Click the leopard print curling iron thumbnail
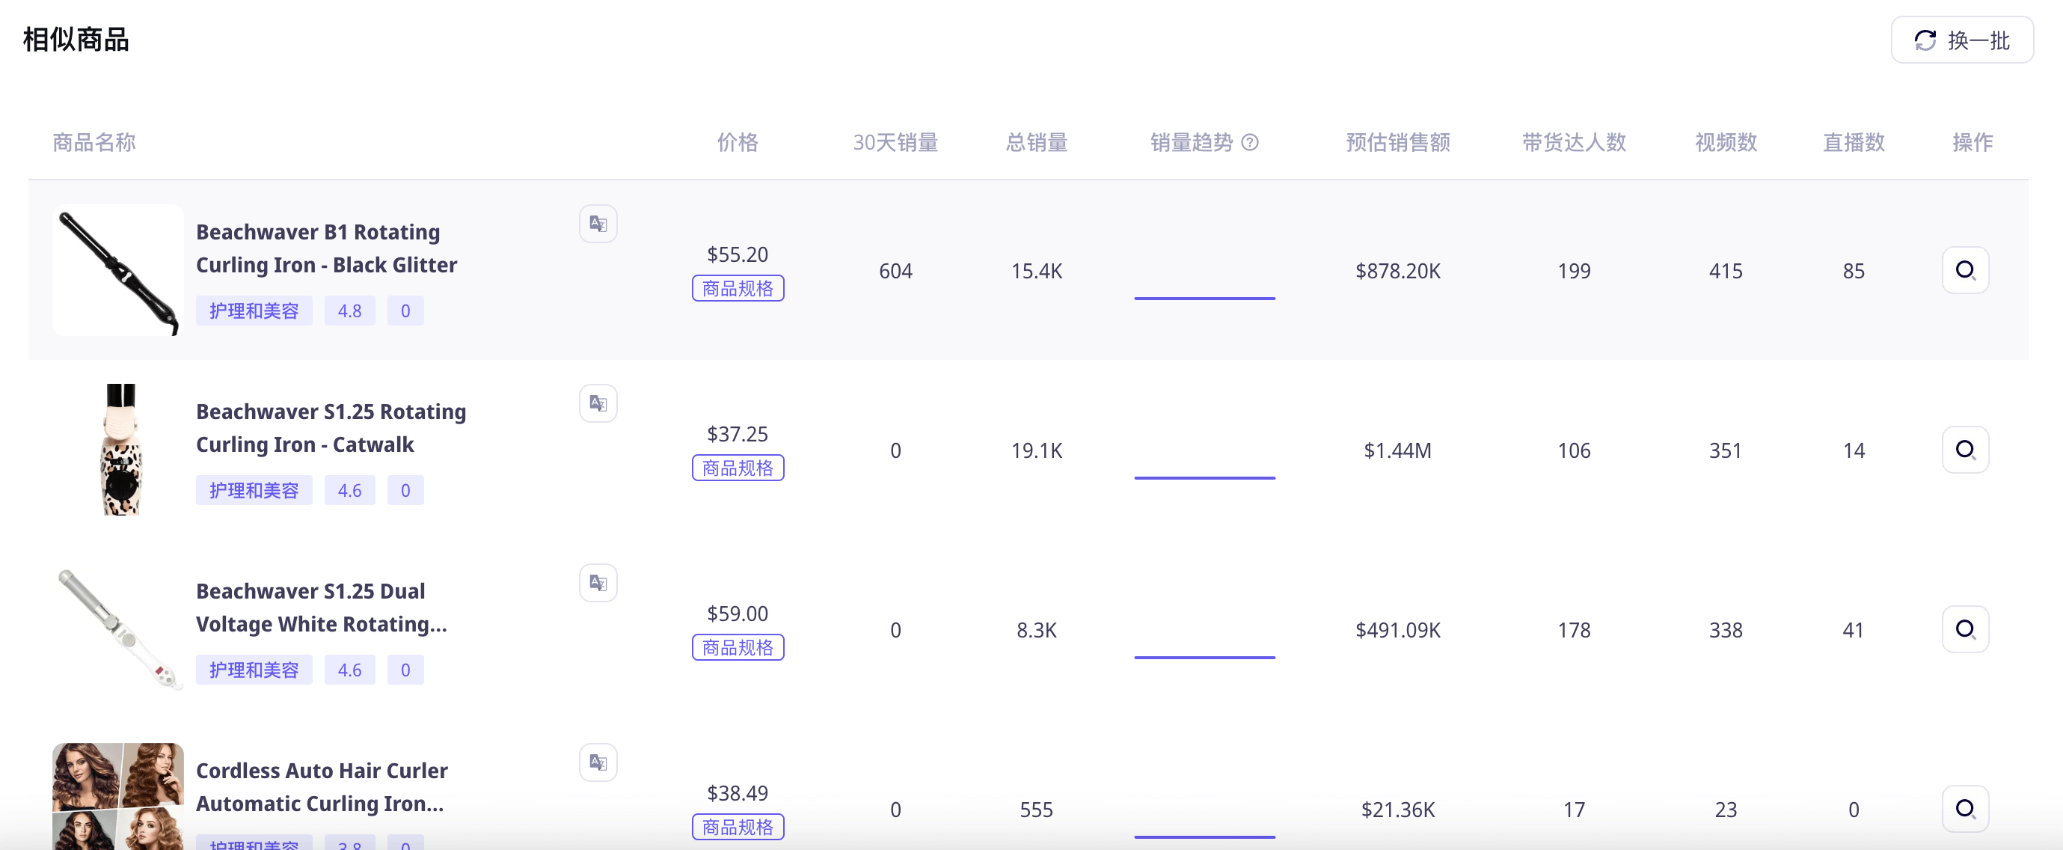Viewport: 2063px width, 850px height. point(121,450)
